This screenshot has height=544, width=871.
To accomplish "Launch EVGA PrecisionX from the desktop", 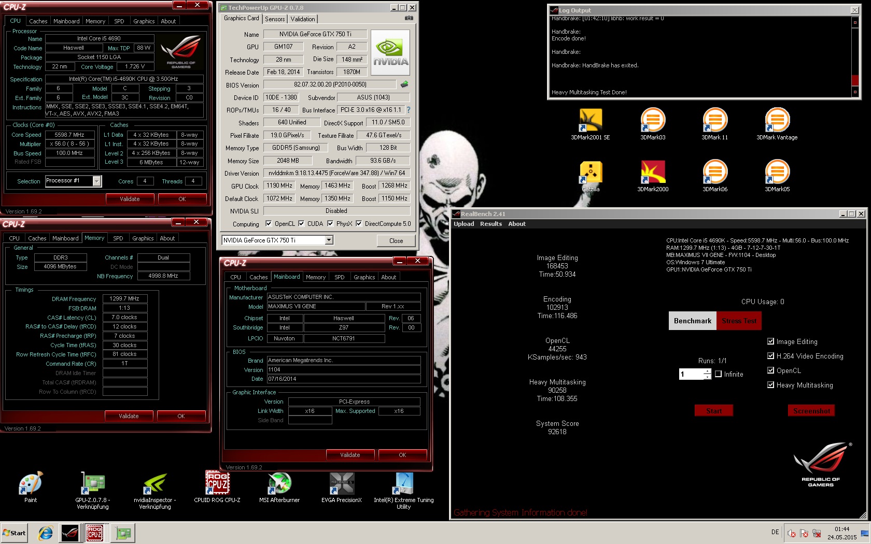I will pos(342,487).
